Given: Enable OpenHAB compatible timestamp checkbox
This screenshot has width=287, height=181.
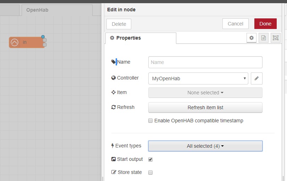Looking at the screenshot, I should [x=150, y=121].
